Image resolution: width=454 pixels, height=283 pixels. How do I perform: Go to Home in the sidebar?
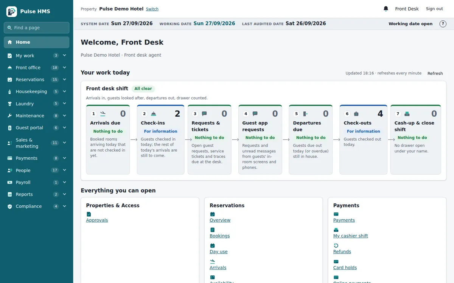click(x=36, y=42)
